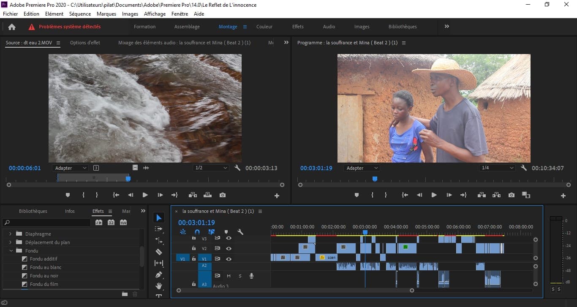Open Options d'effet panel
The image size is (577, 307).
pyautogui.click(x=85, y=43)
